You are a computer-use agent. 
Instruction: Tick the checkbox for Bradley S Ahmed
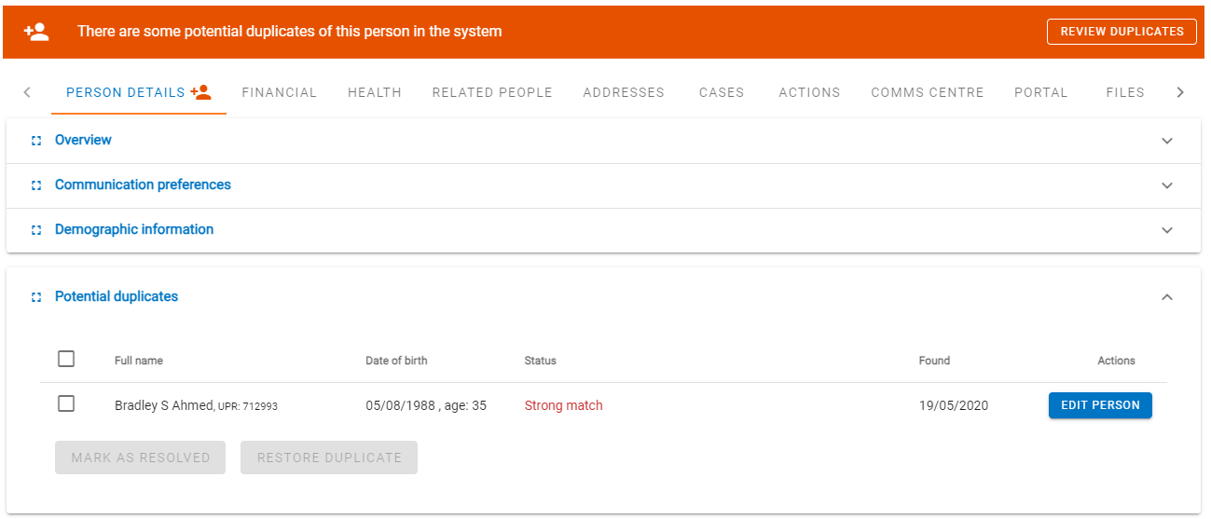(66, 403)
